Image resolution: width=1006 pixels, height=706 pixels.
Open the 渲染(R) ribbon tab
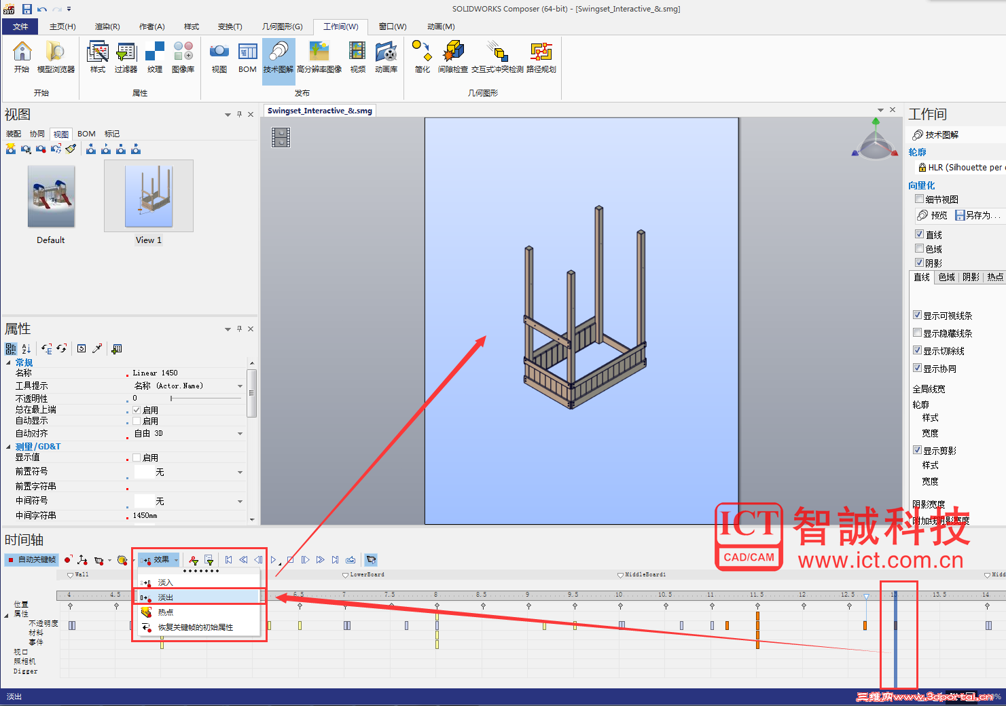tap(107, 26)
